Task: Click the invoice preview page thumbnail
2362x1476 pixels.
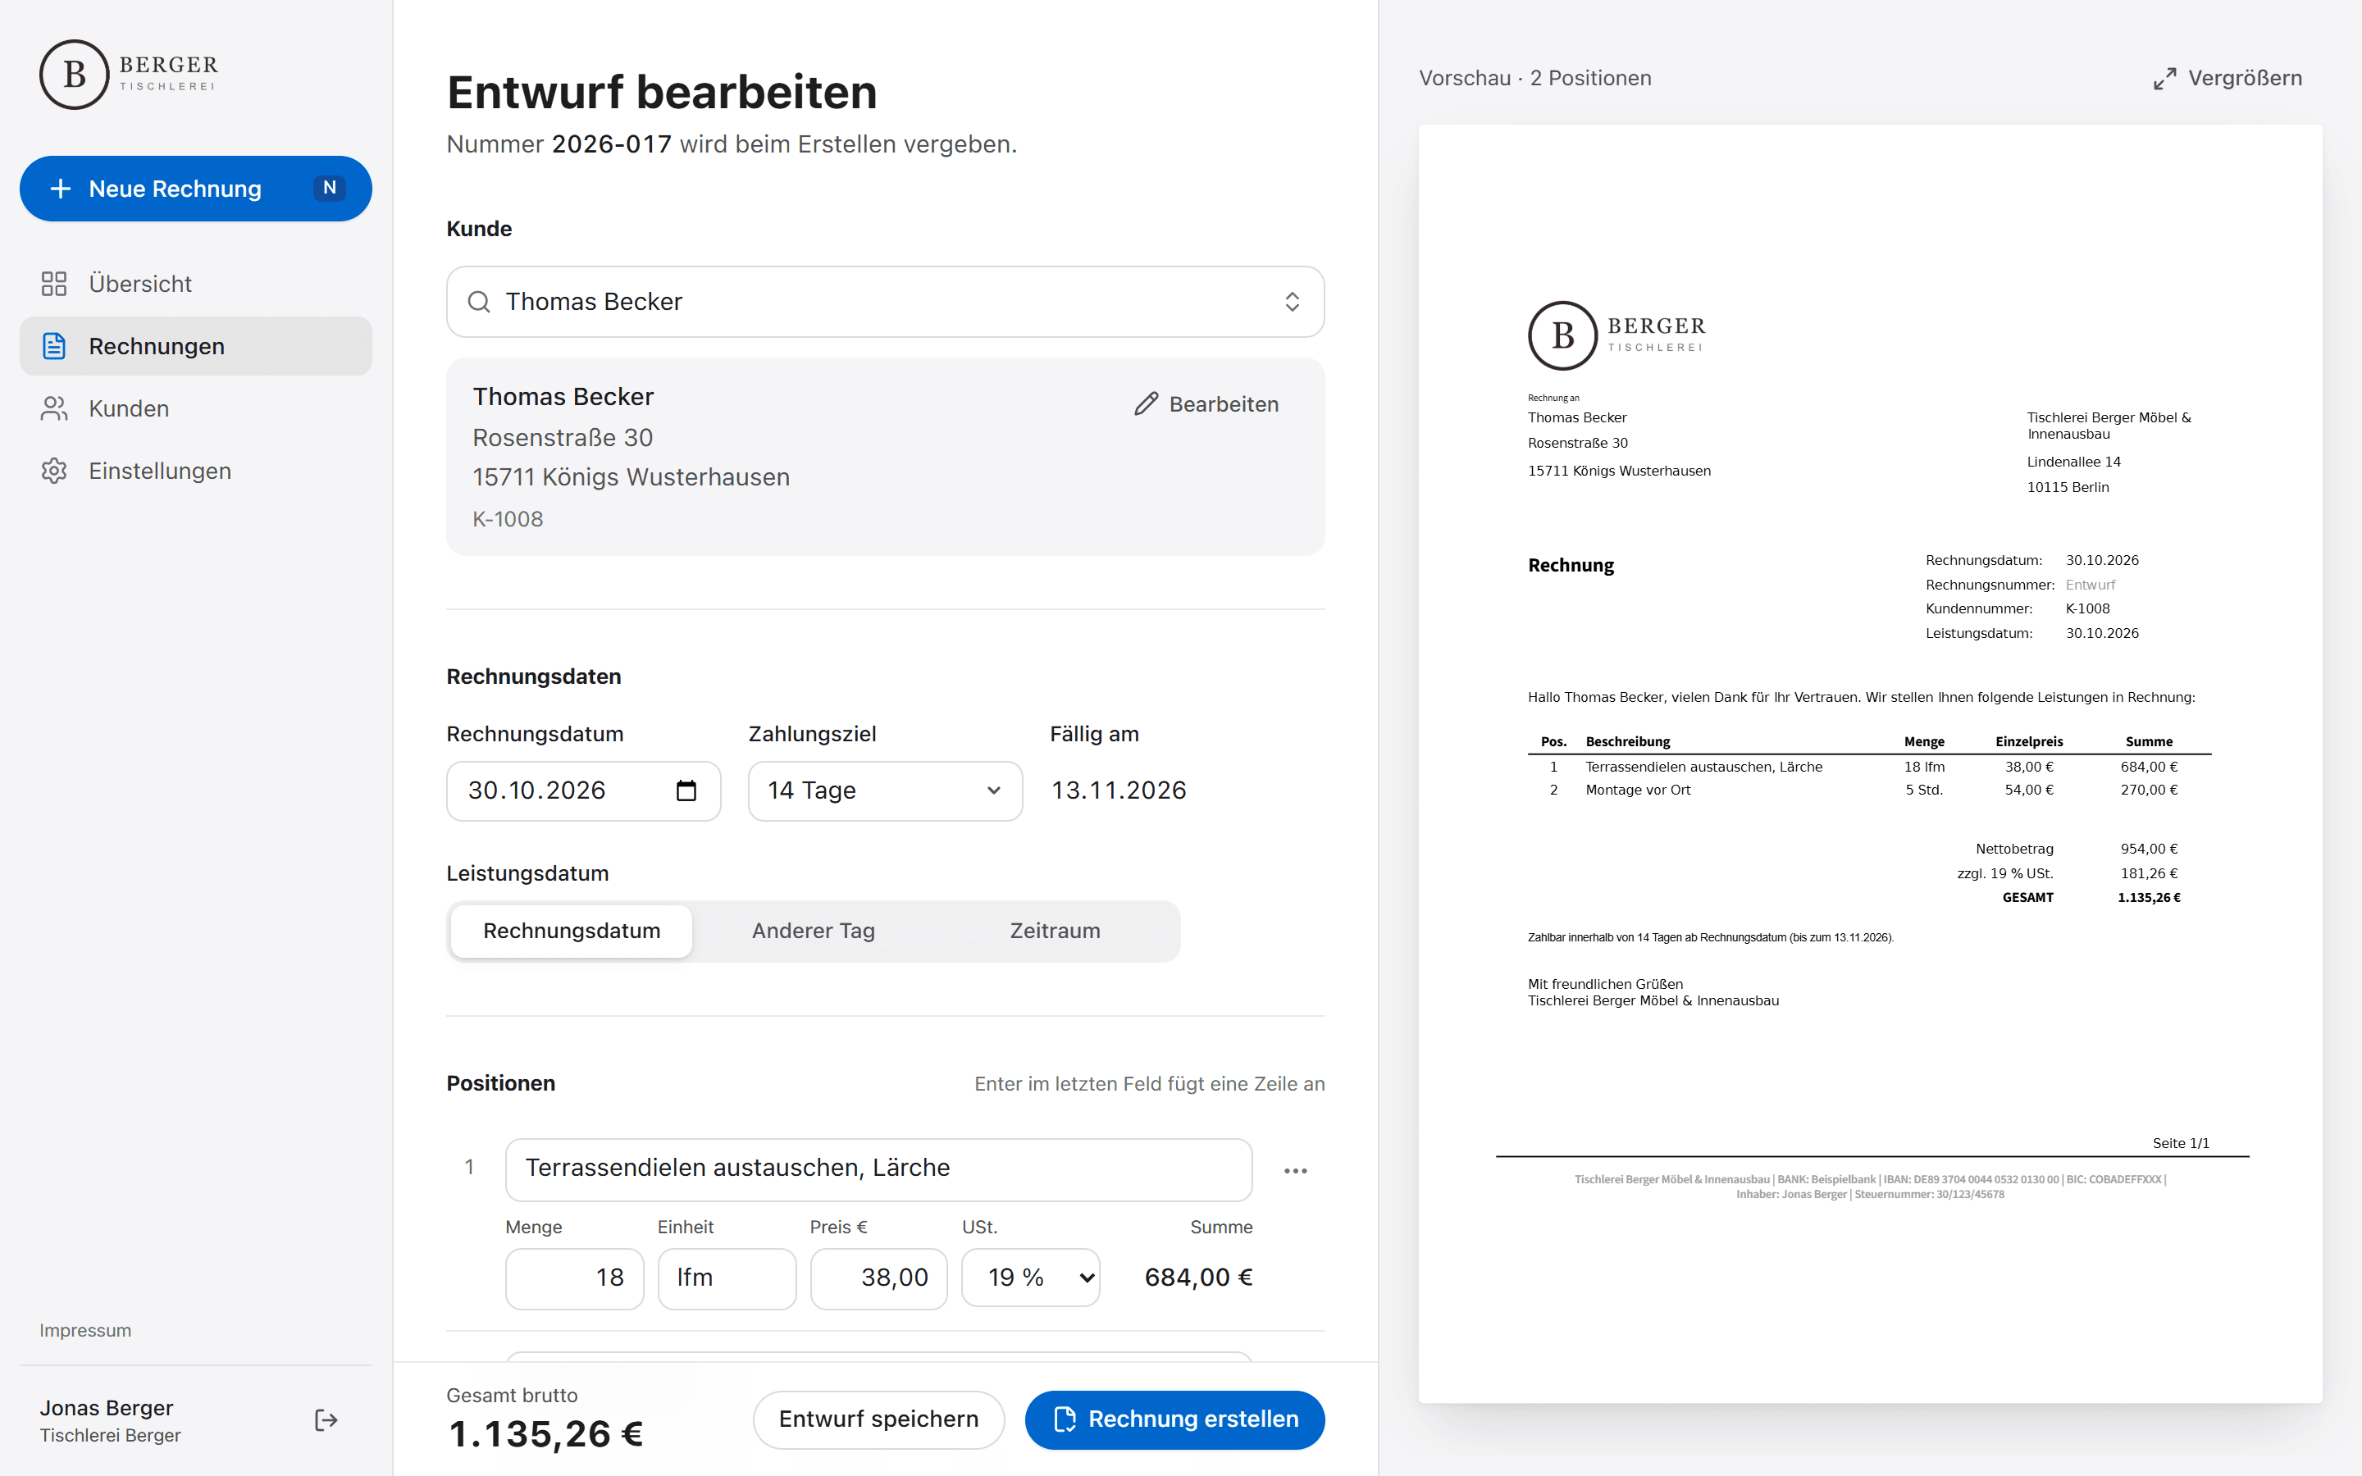Action: pos(1870,764)
